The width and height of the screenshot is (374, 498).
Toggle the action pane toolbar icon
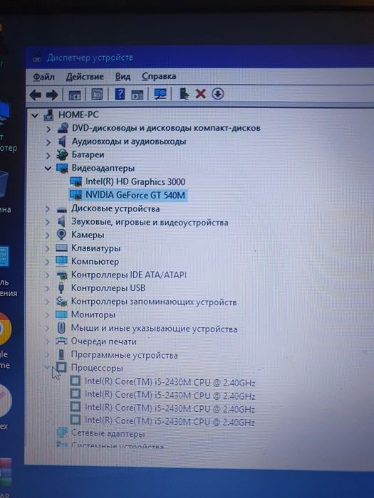tap(137, 95)
